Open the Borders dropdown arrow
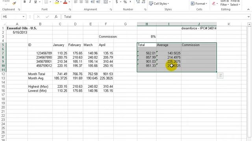The image size is (252, 141). point(50,2)
